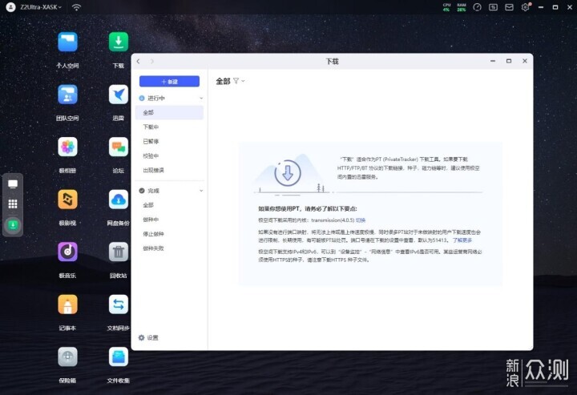577x395 pixels.
Task: Collapse the 完成 section
Action: click(201, 191)
